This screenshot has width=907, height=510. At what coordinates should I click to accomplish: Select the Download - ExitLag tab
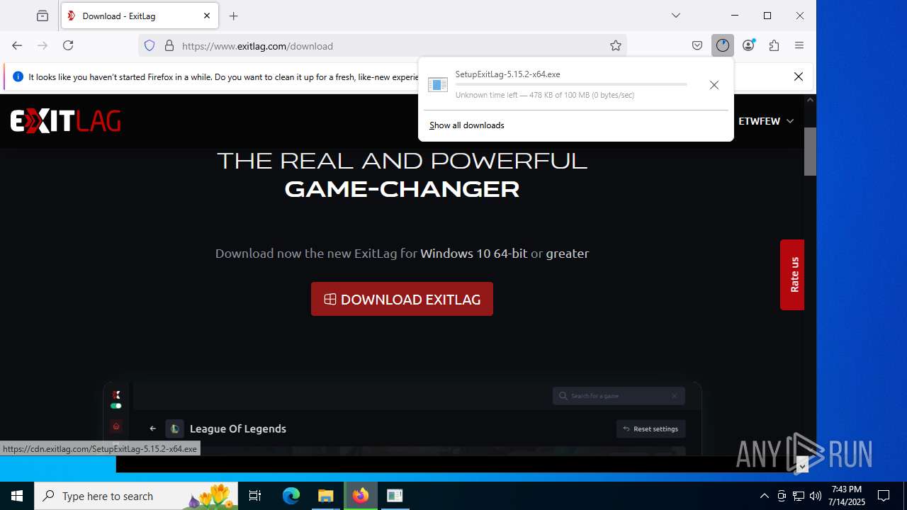pos(140,16)
